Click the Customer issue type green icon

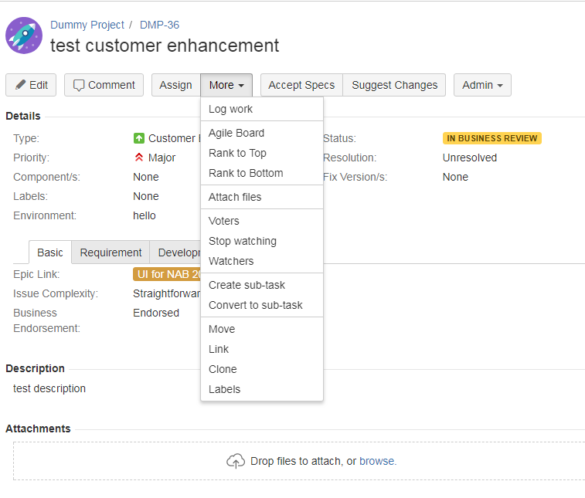[x=139, y=138]
